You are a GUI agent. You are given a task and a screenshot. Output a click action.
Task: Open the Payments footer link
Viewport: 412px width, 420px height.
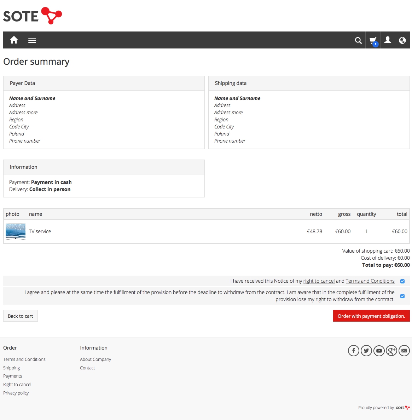(13, 376)
